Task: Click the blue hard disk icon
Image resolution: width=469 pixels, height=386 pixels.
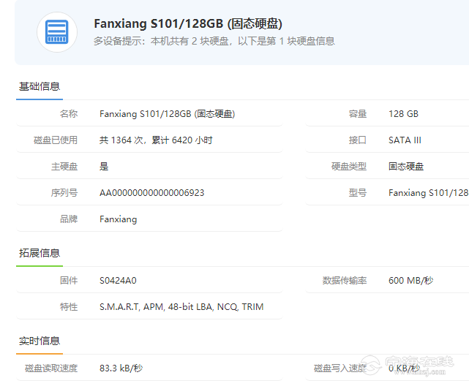Action: pyautogui.click(x=57, y=32)
